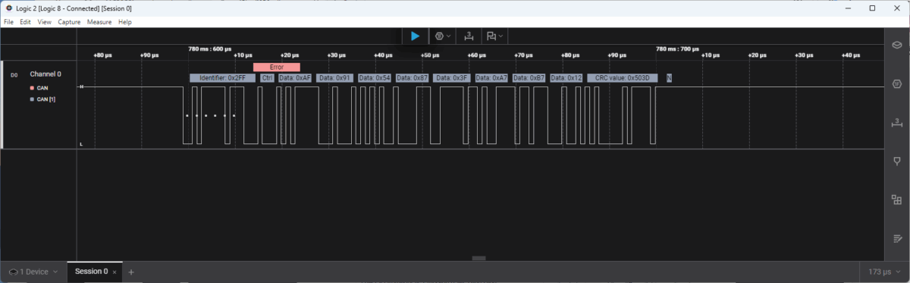This screenshot has height=283, width=910.
Task: Open the sidebar Timing Markers pin icon
Action: click(x=896, y=161)
